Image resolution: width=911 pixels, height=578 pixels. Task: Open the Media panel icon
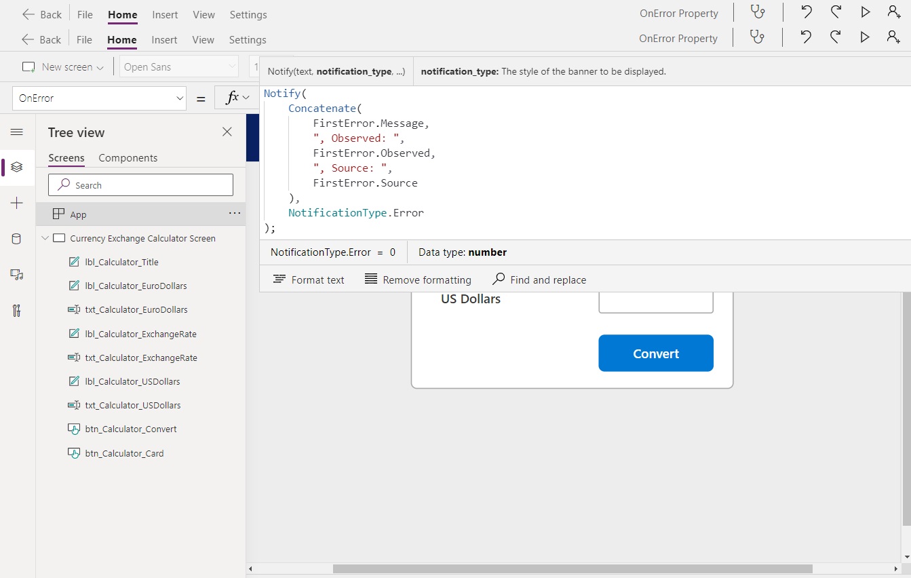tap(17, 274)
